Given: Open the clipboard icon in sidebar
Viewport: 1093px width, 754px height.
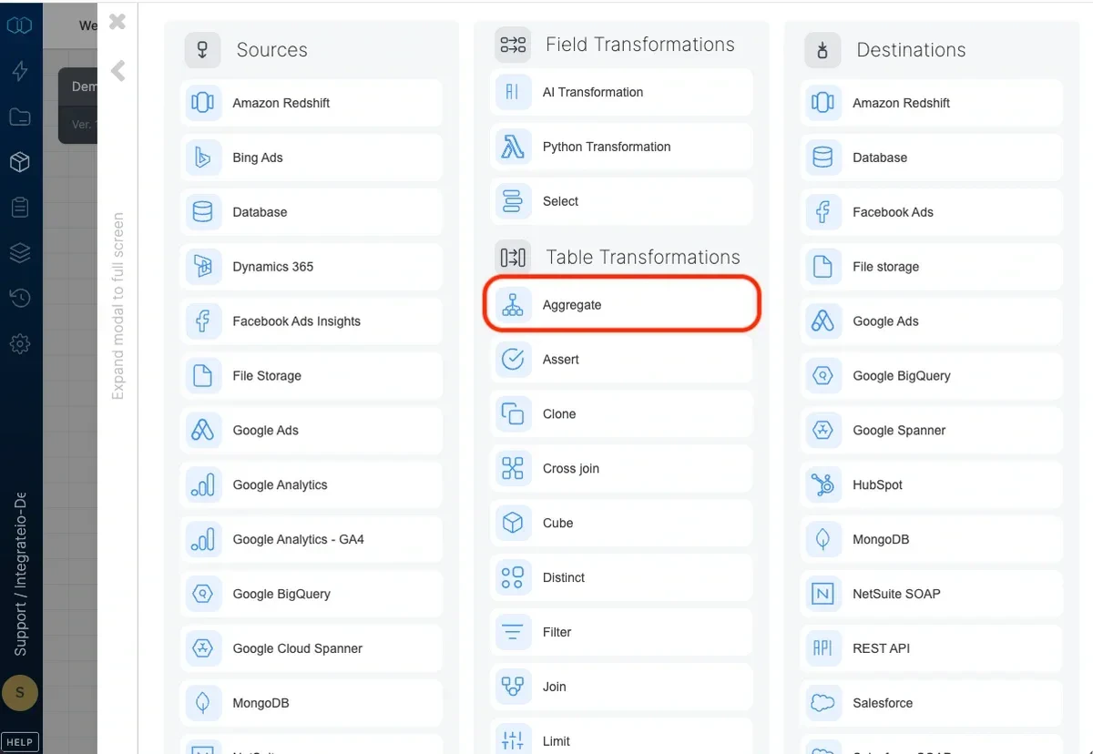Looking at the screenshot, I should point(20,208).
